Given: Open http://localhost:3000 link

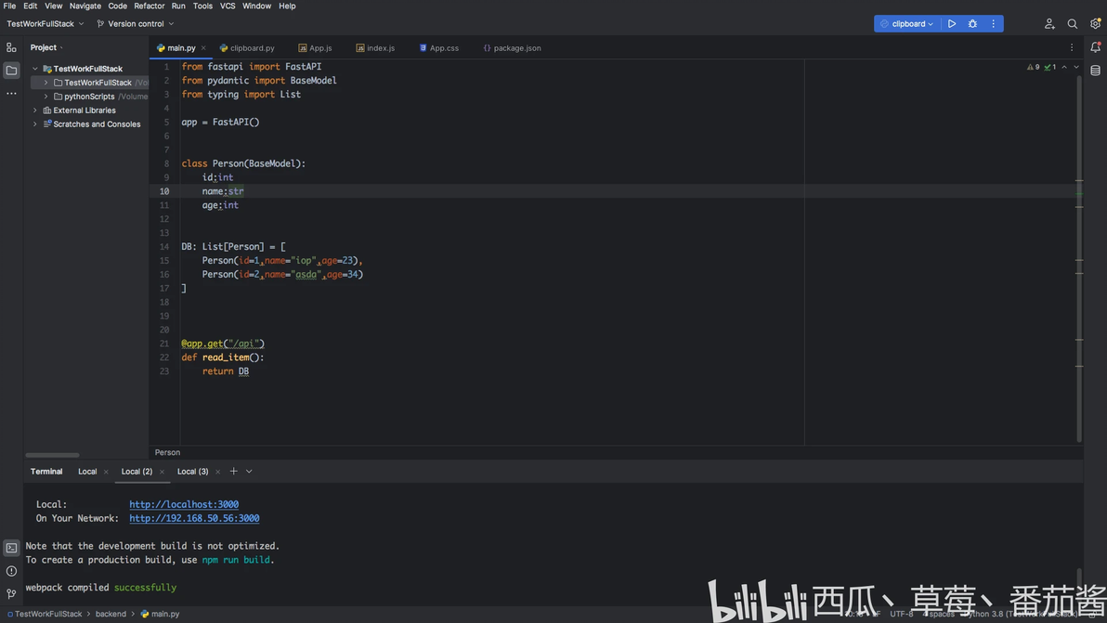Looking at the screenshot, I should coord(184,504).
